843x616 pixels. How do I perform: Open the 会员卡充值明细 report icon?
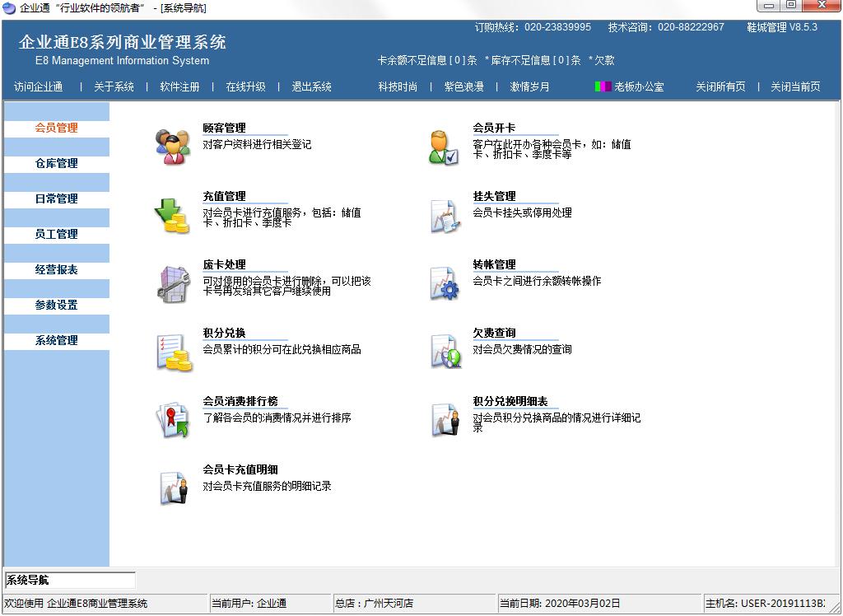click(x=175, y=488)
